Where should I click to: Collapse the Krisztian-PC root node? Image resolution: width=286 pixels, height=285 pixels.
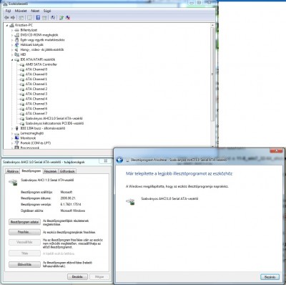click(x=7, y=25)
